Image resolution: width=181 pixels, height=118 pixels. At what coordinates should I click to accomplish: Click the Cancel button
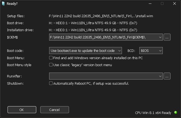pos(55,110)
